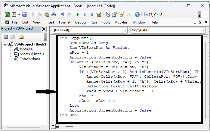Viewport: 210px width, 132px height.
Task: Click the code window vertical scrollbar
Action: (206, 80)
